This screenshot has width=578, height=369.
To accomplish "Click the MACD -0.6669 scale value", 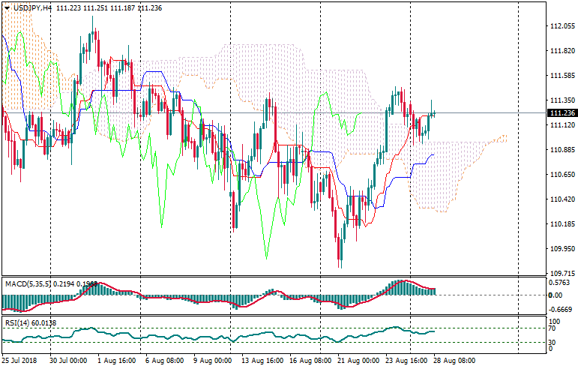I will point(559,309).
